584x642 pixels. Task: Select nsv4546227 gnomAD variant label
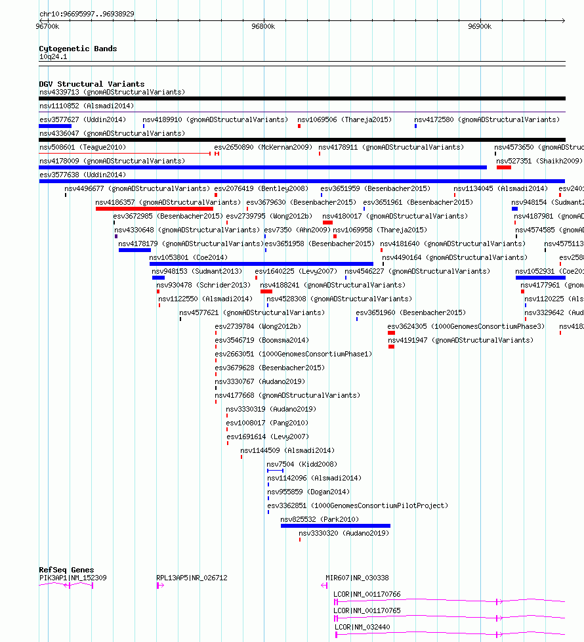click(x=417, y=272)
